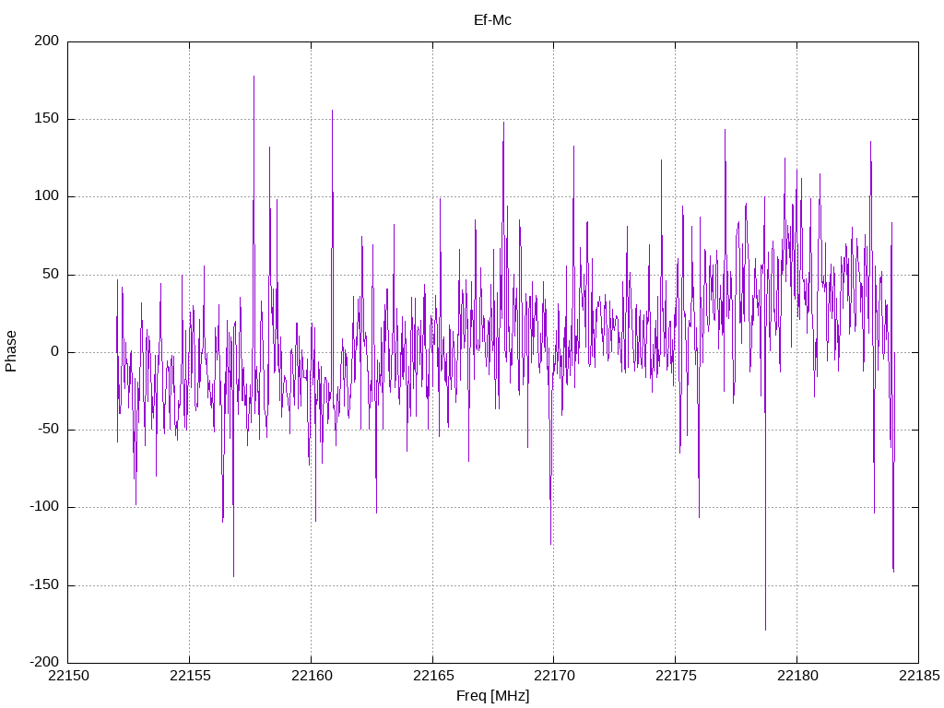Click x-axis tick label 22170
Screen dimensions: 944x708
click(x=554, y=676)
